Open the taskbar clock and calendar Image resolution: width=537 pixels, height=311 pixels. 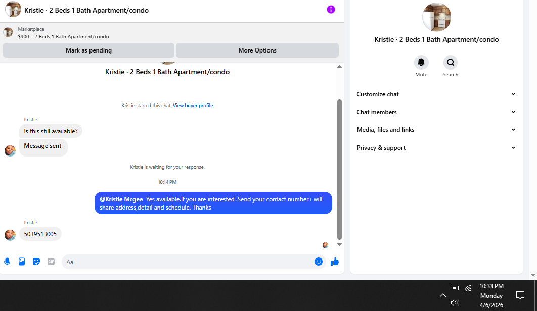[491, 296]
